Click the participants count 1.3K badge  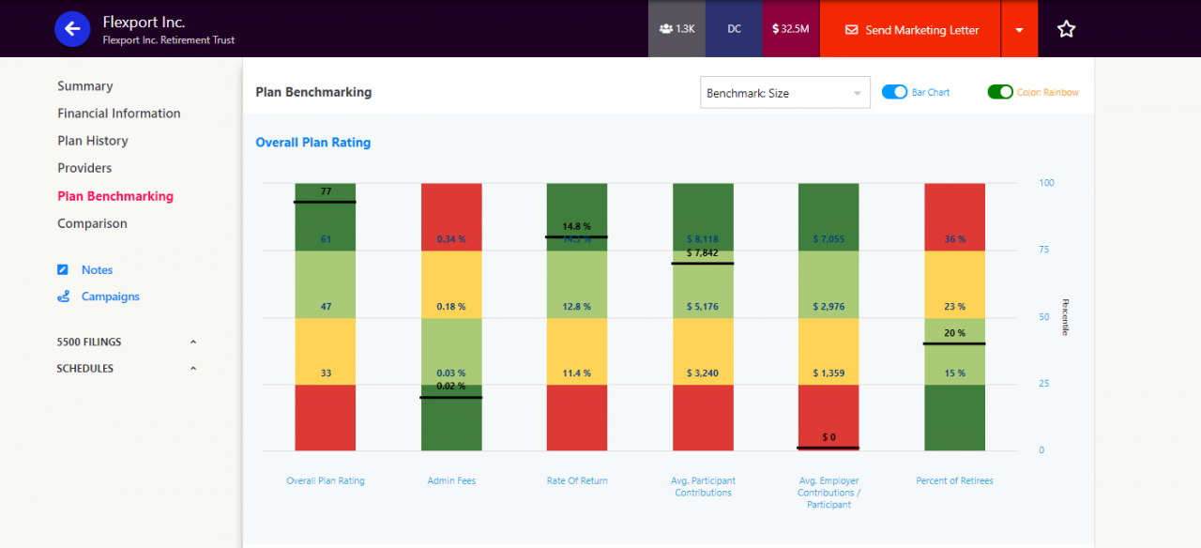click(x=677, y=29)
